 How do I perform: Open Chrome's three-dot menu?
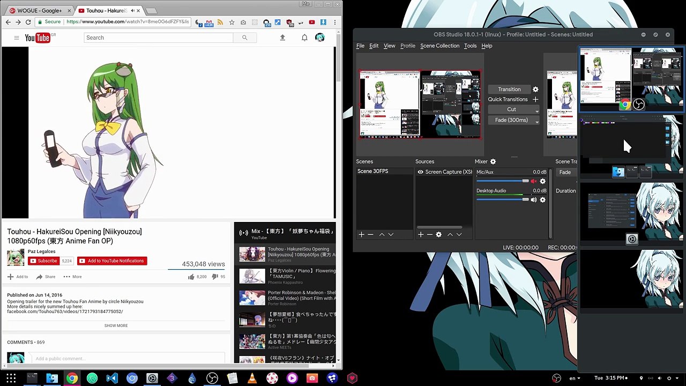pyautogui.click(x=335, y=22)
